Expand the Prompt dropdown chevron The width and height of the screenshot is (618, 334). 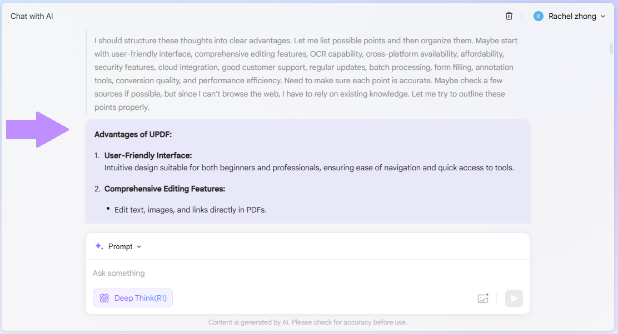point(139,247)
